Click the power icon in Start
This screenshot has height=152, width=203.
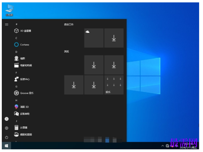click(x=7, y=137)
